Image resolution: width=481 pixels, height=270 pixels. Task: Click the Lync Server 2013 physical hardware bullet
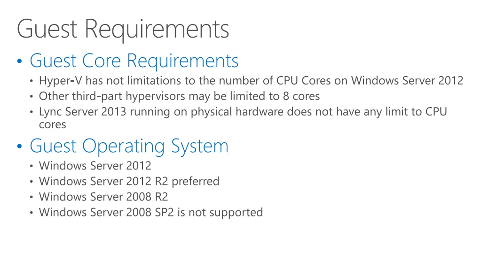[x=243, y=118]
